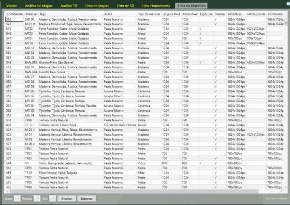The height and width of the screenshot is (205, 290).
Task: Click the Exportar button
Action: (87, 198)
